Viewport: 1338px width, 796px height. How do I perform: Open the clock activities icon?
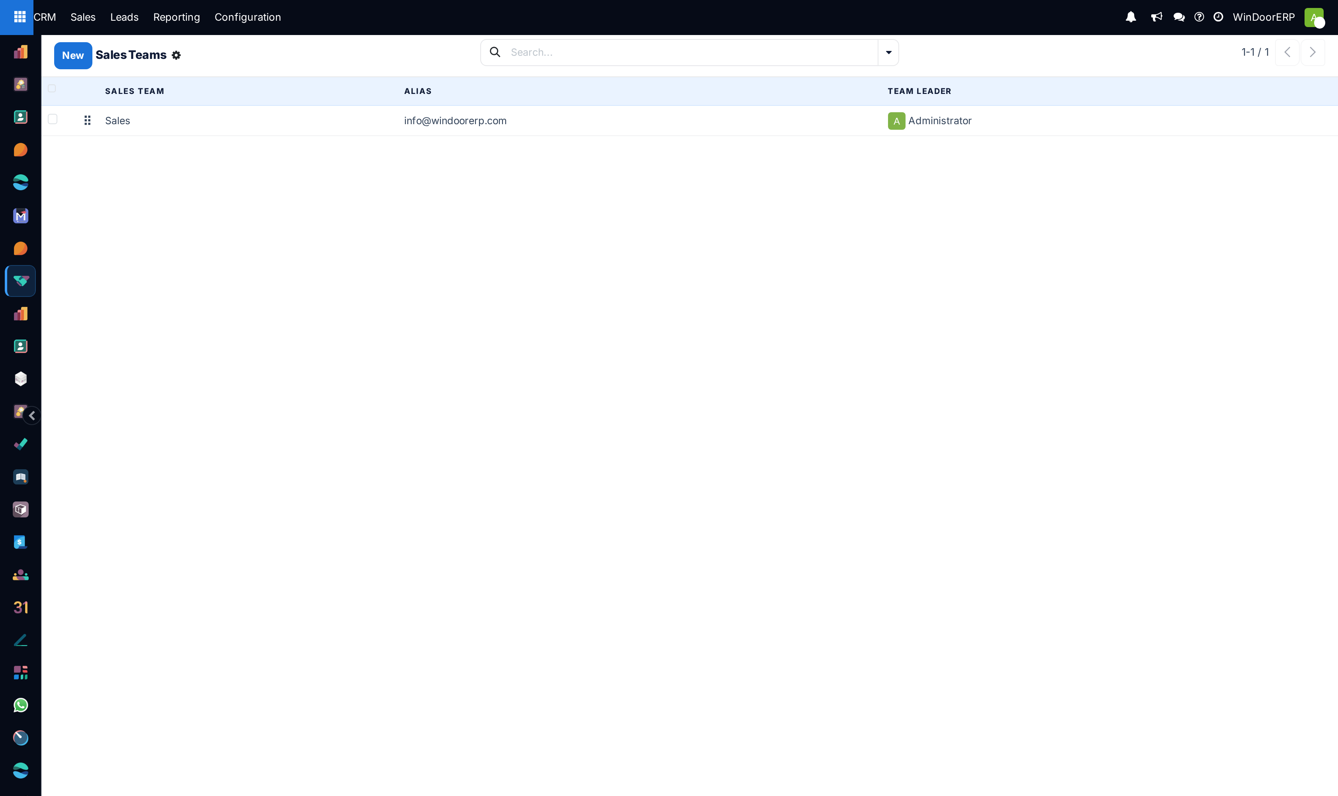(x=1218, y=17)
